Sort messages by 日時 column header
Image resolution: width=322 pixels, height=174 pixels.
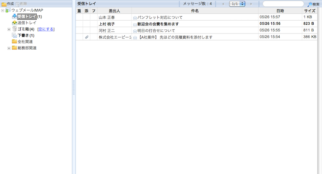(280, 11)
